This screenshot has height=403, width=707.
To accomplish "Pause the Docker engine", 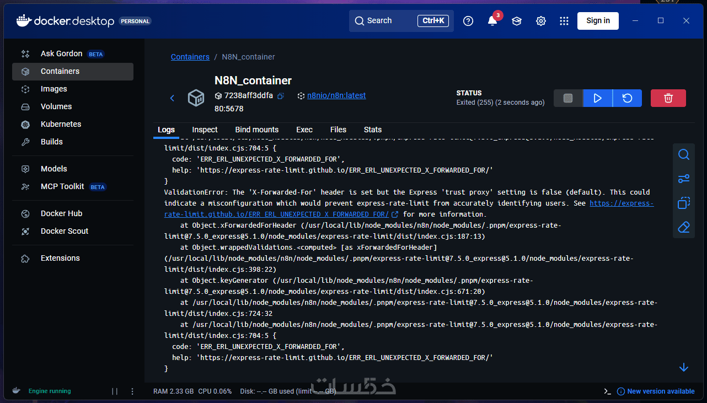I will 115,391.
